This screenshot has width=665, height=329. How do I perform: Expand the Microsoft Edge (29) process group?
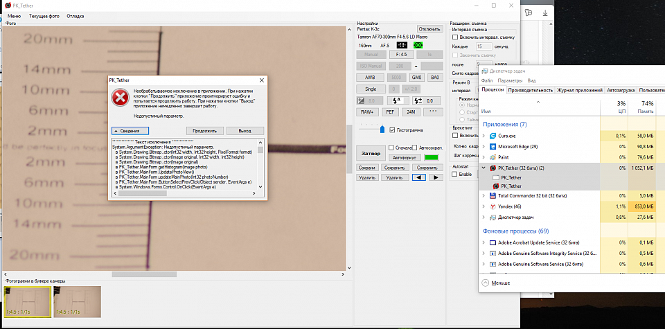click(484, 147)
